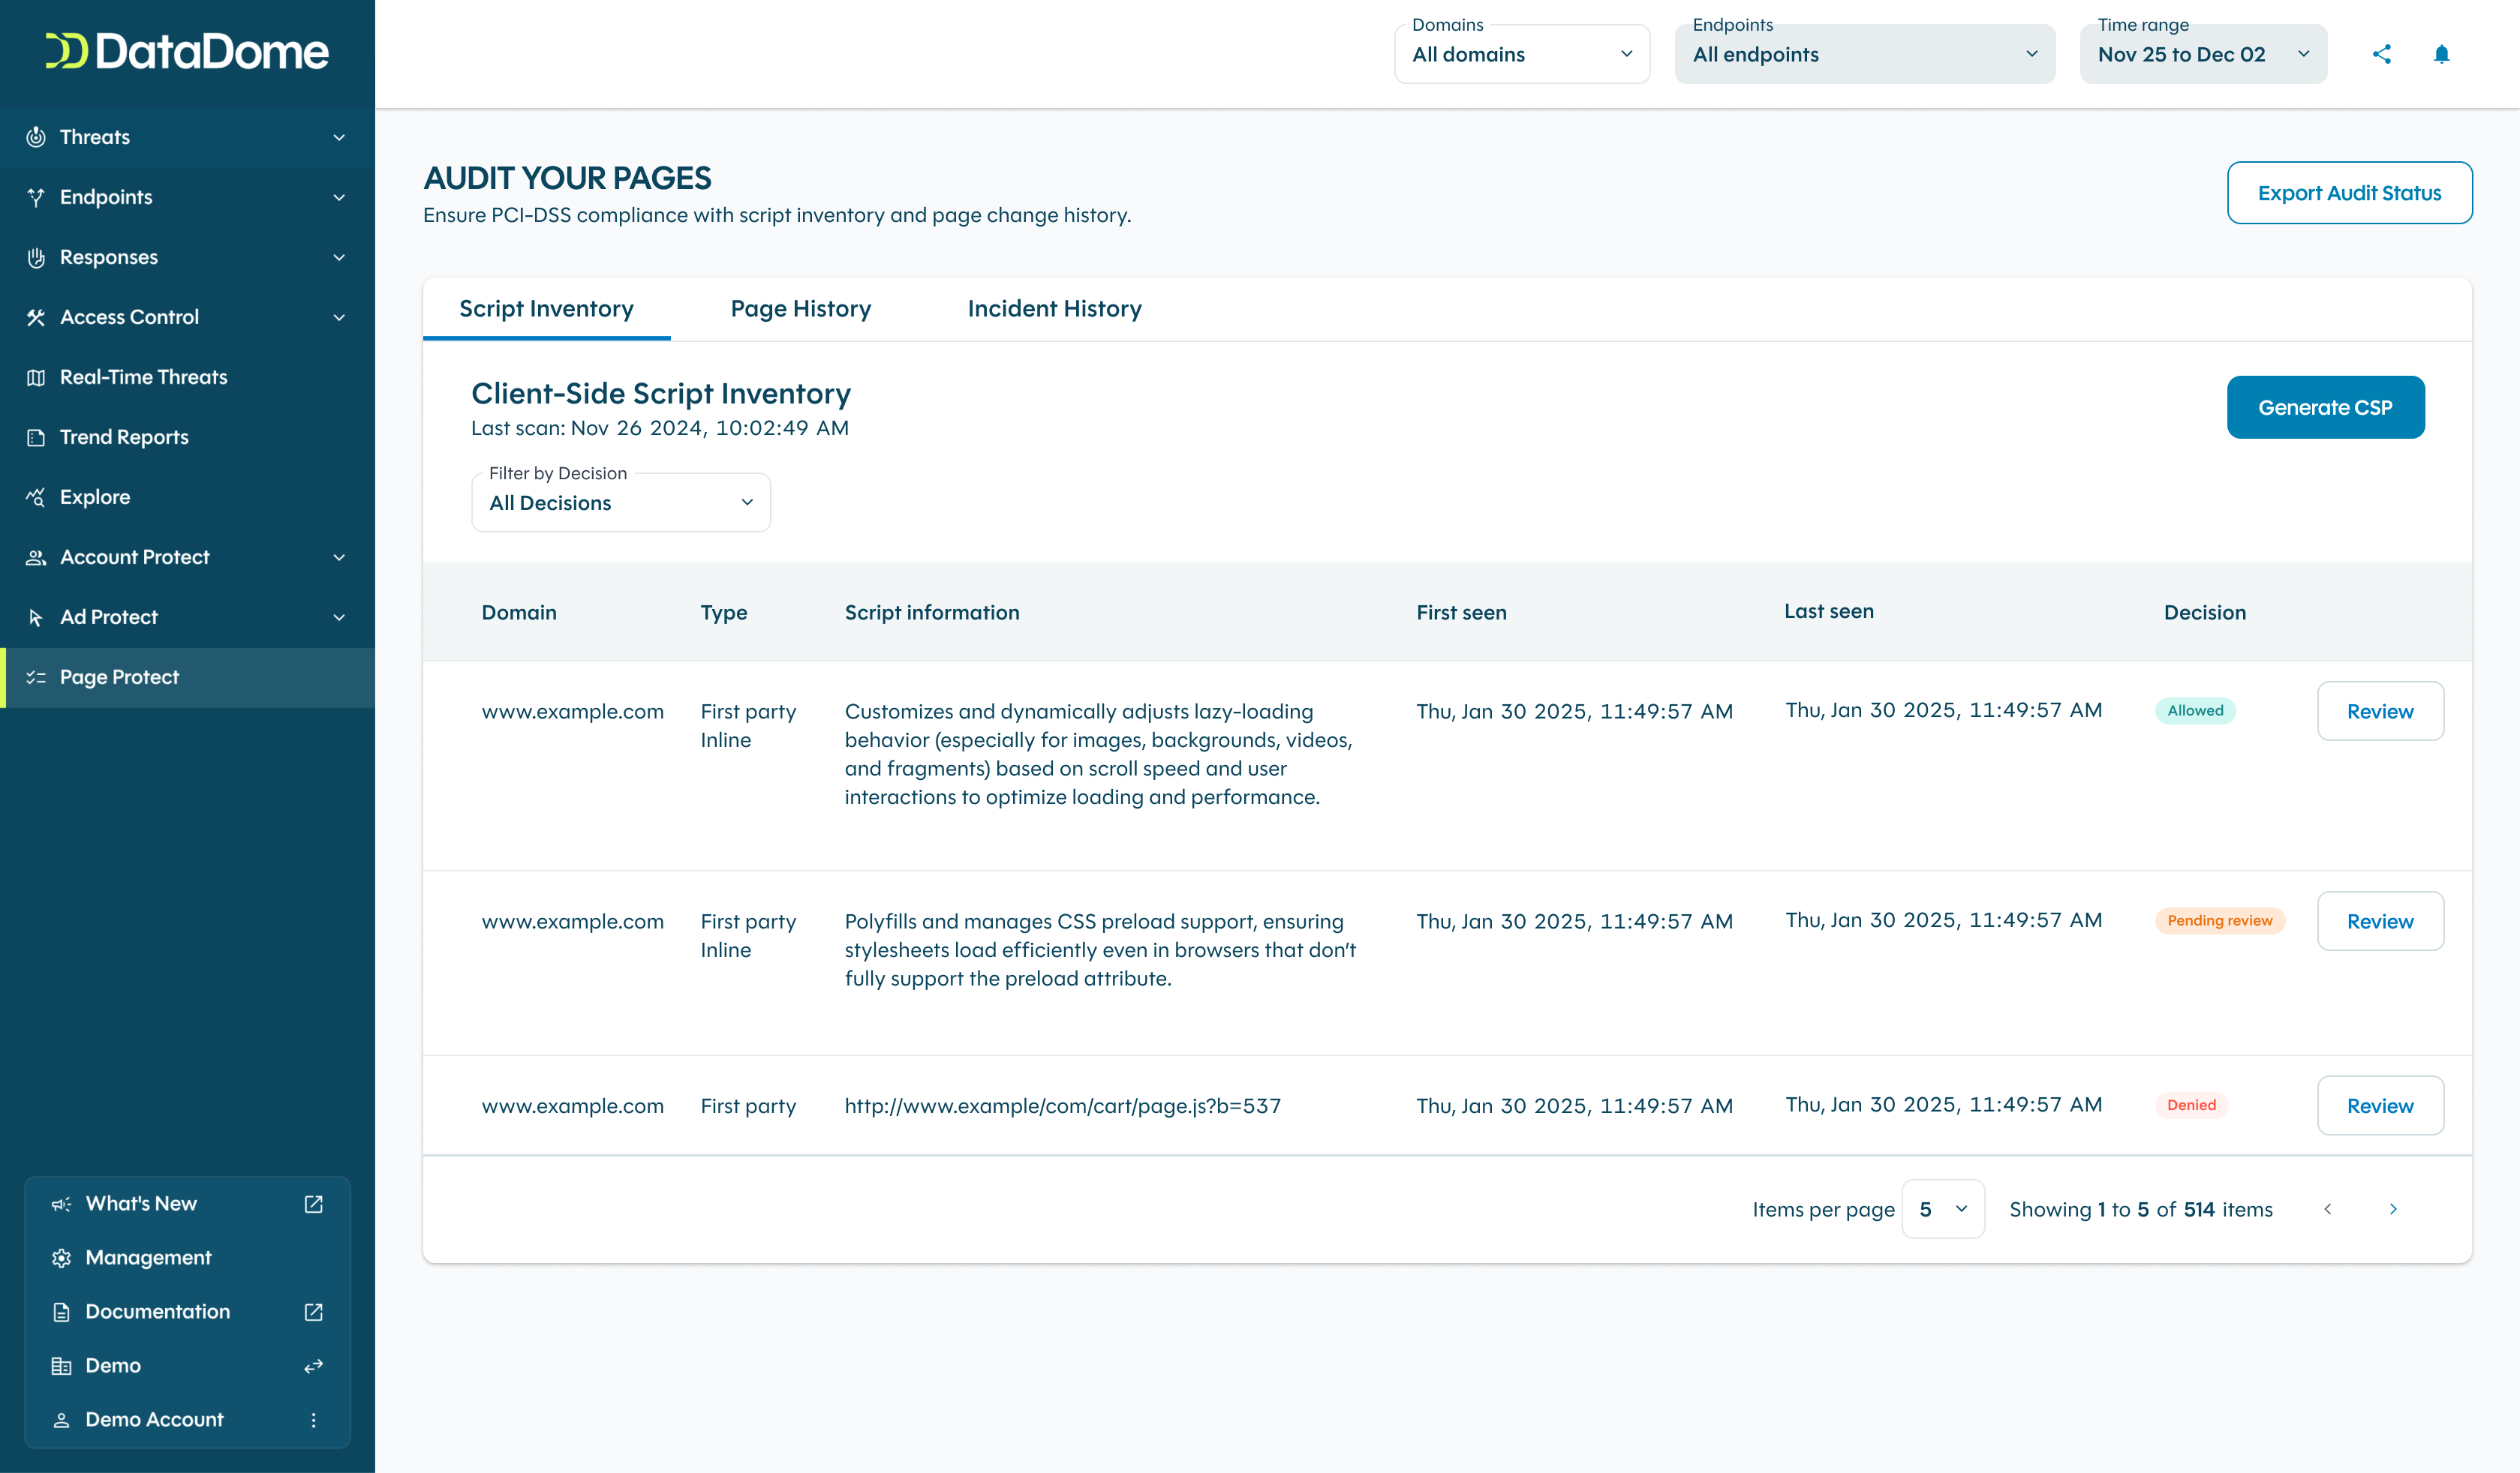Viewport: 2520px width, 1473px height.
Task: Open Explore in the sidebar
Action: [95, 496]
